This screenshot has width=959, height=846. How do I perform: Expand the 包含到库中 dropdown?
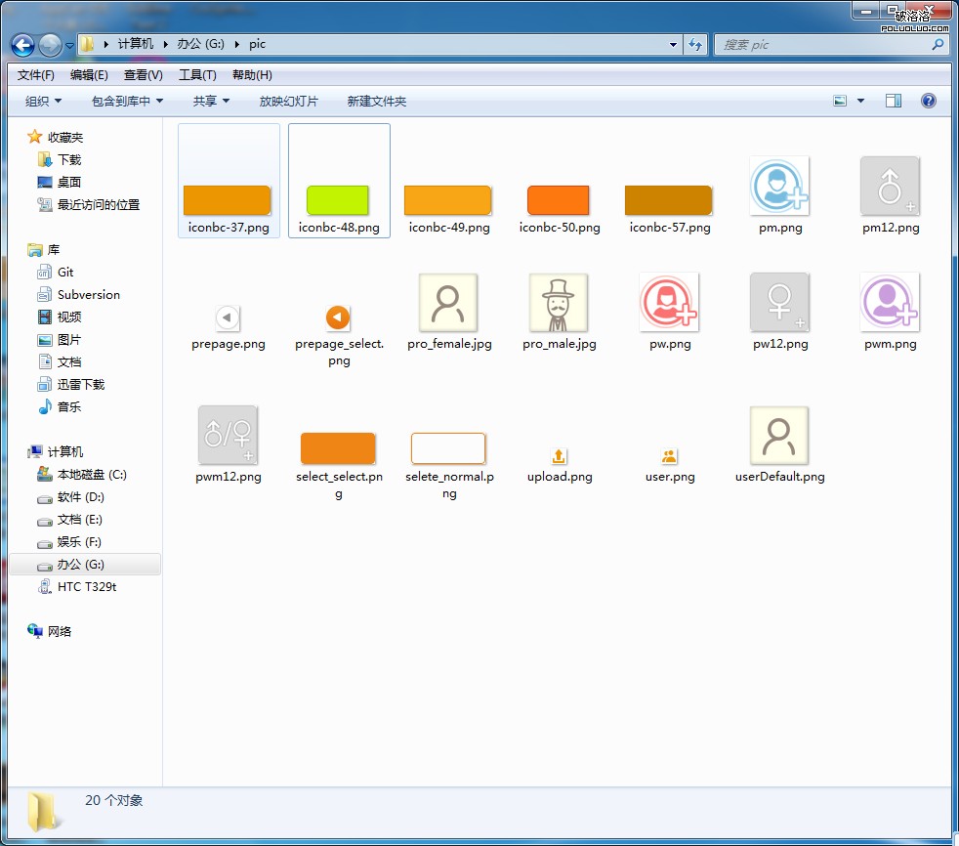point(126,101)
